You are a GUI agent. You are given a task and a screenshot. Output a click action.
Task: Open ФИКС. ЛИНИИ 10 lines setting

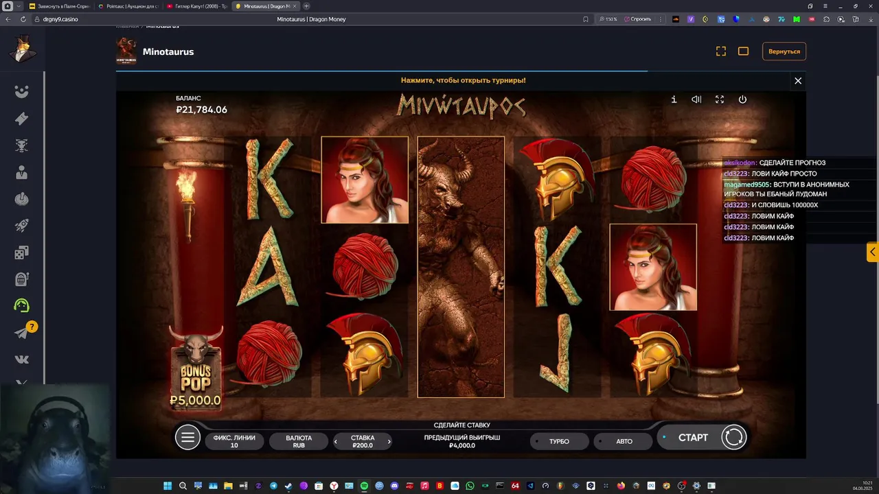pyautogui.click(x=234, y=441)
